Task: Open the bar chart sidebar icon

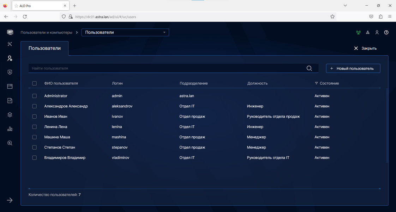Action: (x=10, y=129)
